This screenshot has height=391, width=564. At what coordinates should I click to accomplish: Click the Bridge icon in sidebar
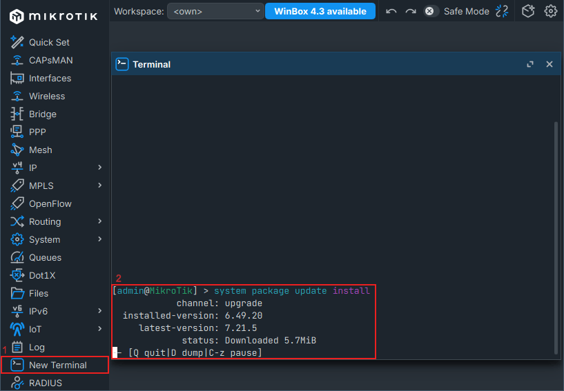point(17,114)
